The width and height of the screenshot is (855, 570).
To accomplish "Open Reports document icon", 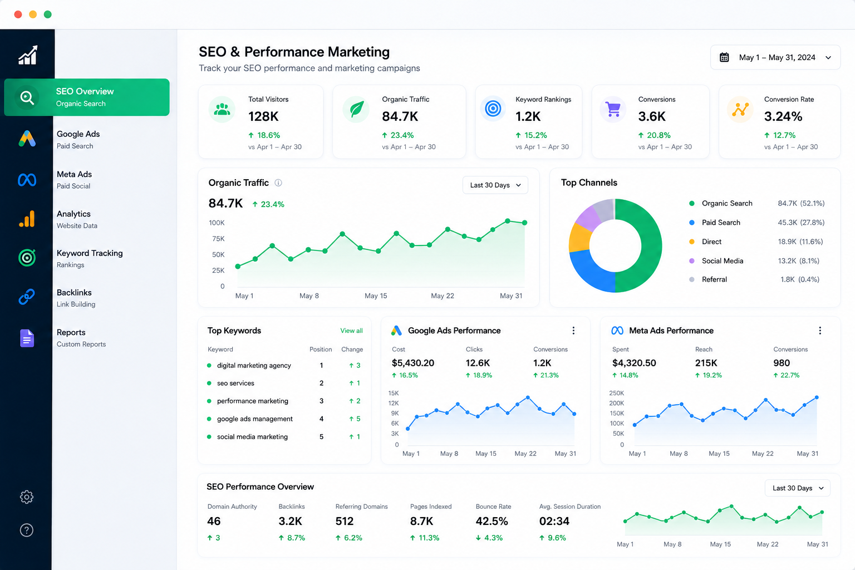I will click(27, 338).
